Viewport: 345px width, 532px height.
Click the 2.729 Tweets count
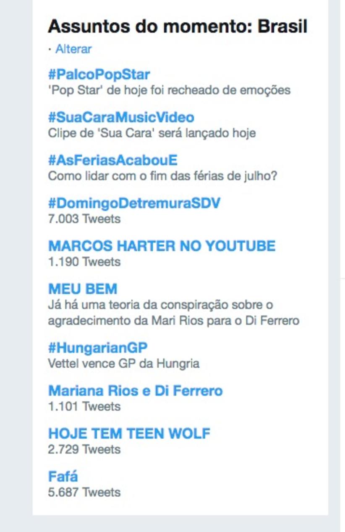coord(84,449)
